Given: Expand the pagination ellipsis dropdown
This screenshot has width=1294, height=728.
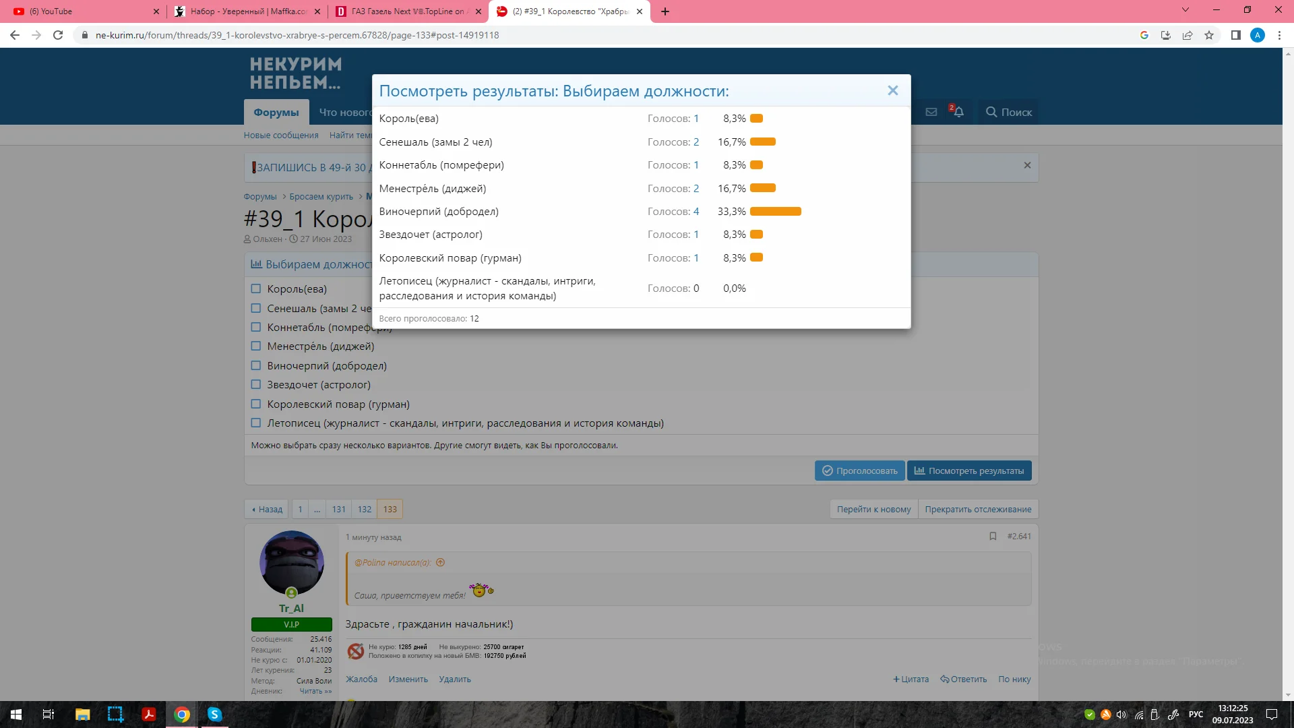Looking at the screenshot, I should click(x=317, y=510).
